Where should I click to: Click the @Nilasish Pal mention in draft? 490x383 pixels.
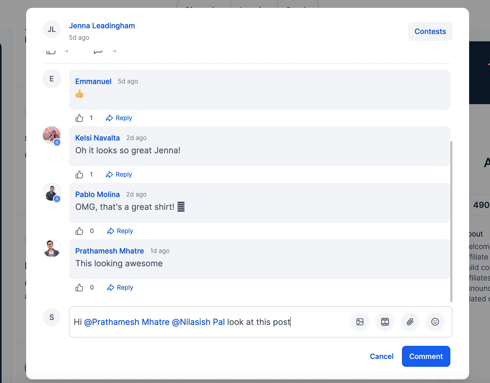[x=199, y=322]
